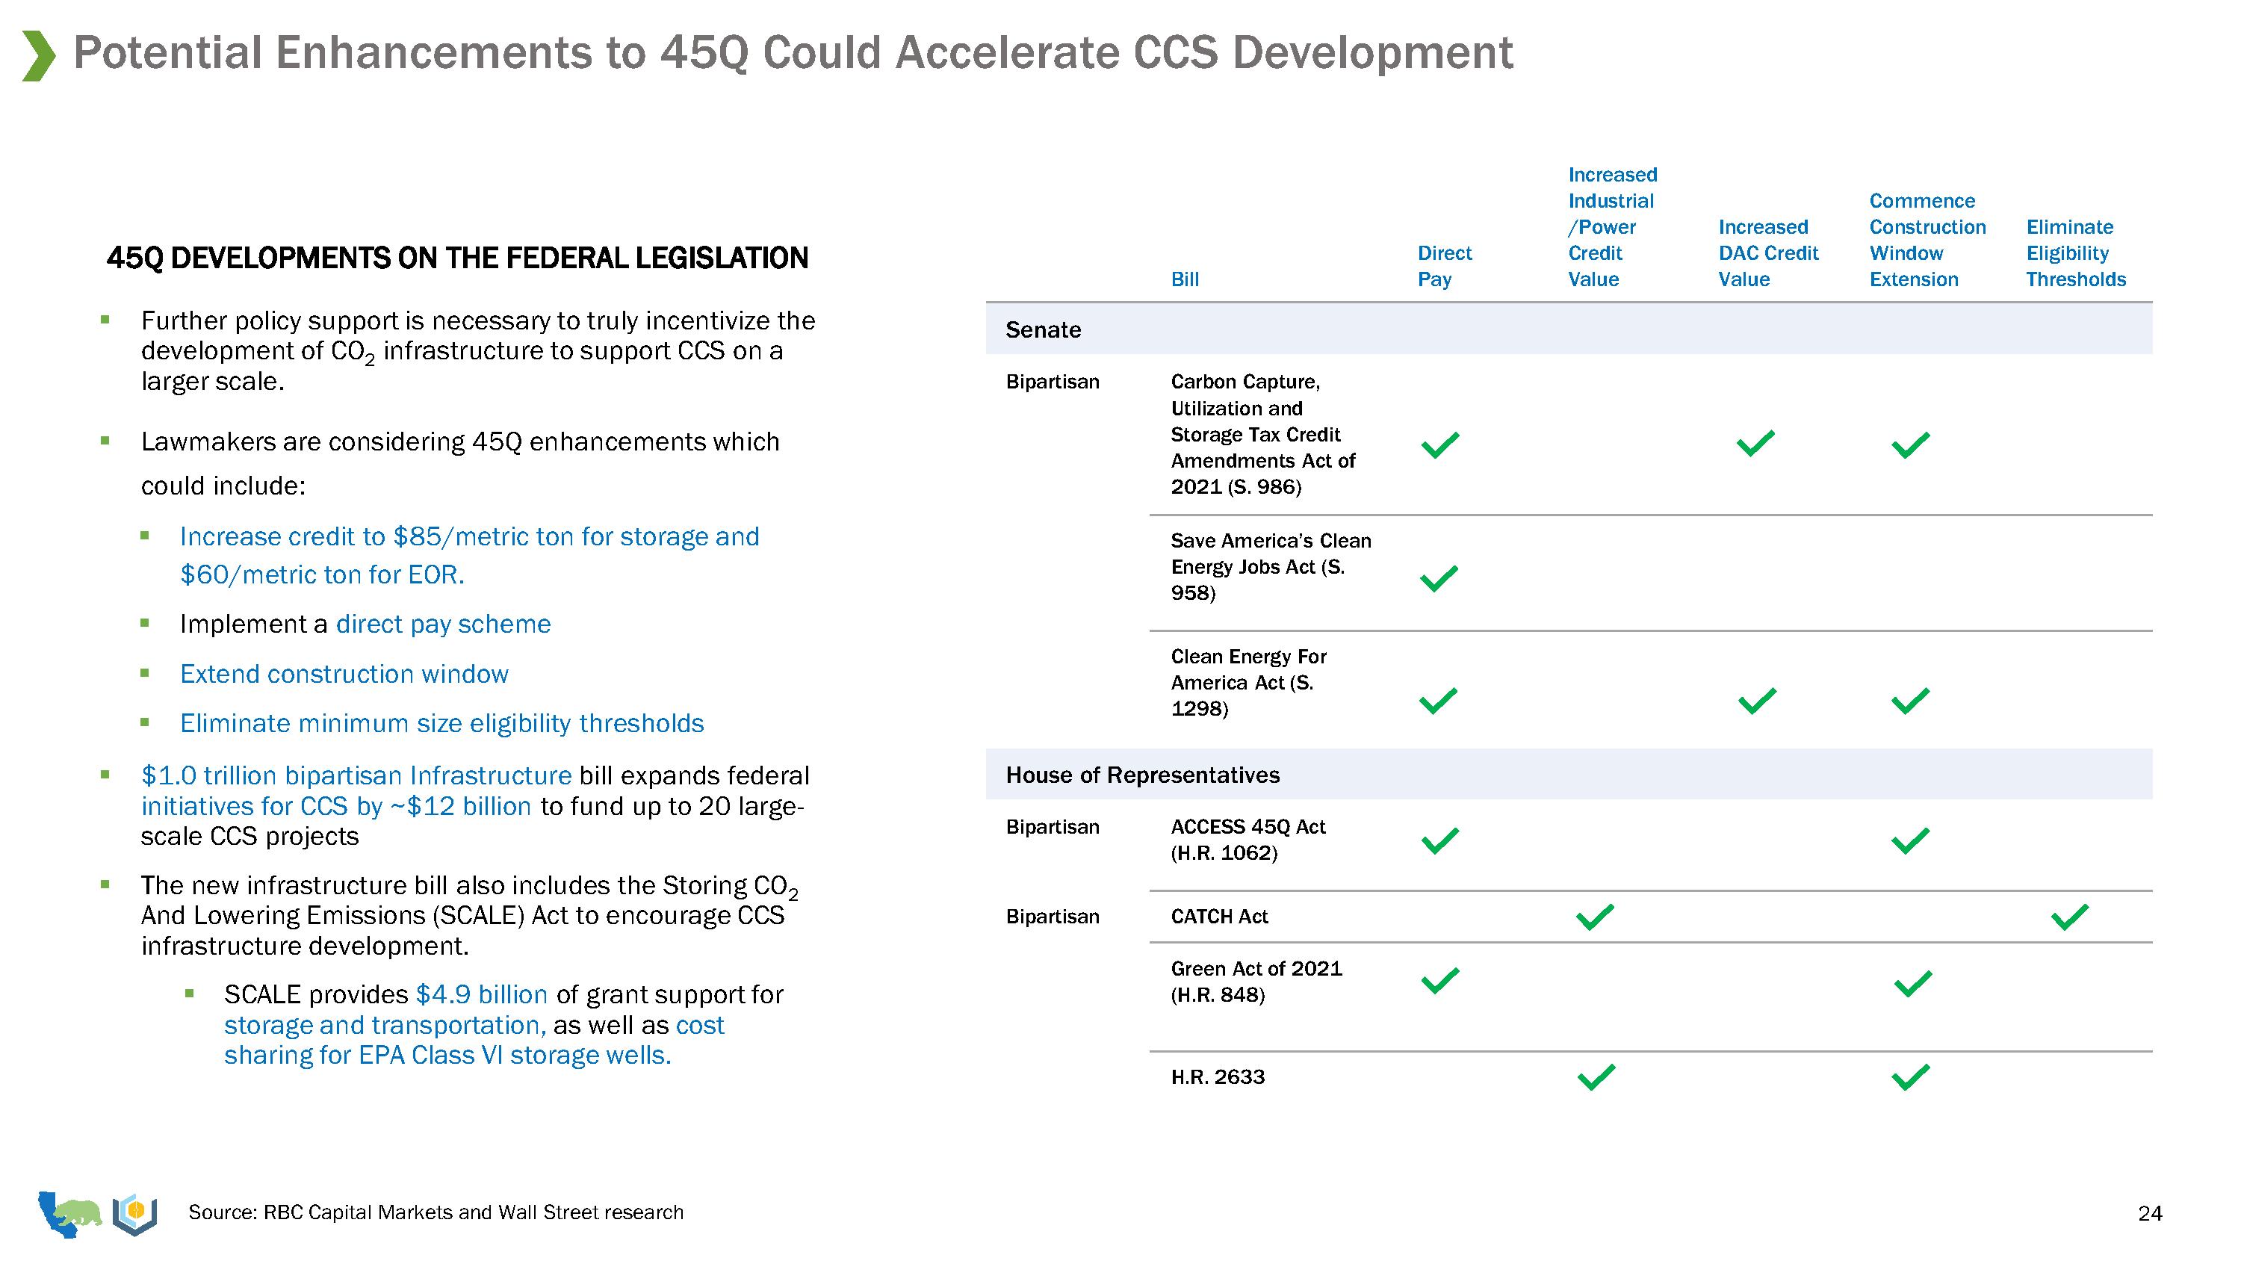The image size is (2241, 1261).
Task: Click the blue 'direct pay scheme' text
Action: click(443, 624)
